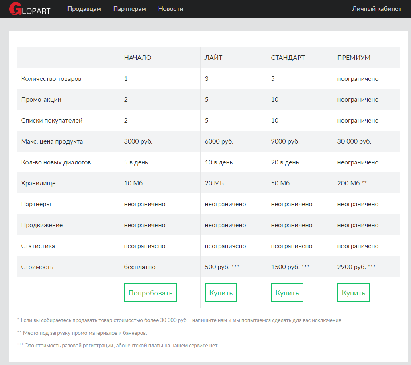Select the НАЧАЛО column header
This screenshot has width=411, height=365.
pos(137,57)
